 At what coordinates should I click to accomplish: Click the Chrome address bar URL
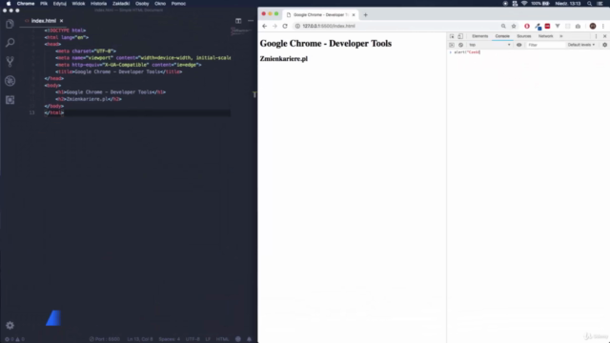(x=329, y=26)
